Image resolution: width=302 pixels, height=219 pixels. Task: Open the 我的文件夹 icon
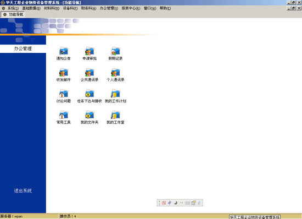pyautogui.click(x=90, y=115)
